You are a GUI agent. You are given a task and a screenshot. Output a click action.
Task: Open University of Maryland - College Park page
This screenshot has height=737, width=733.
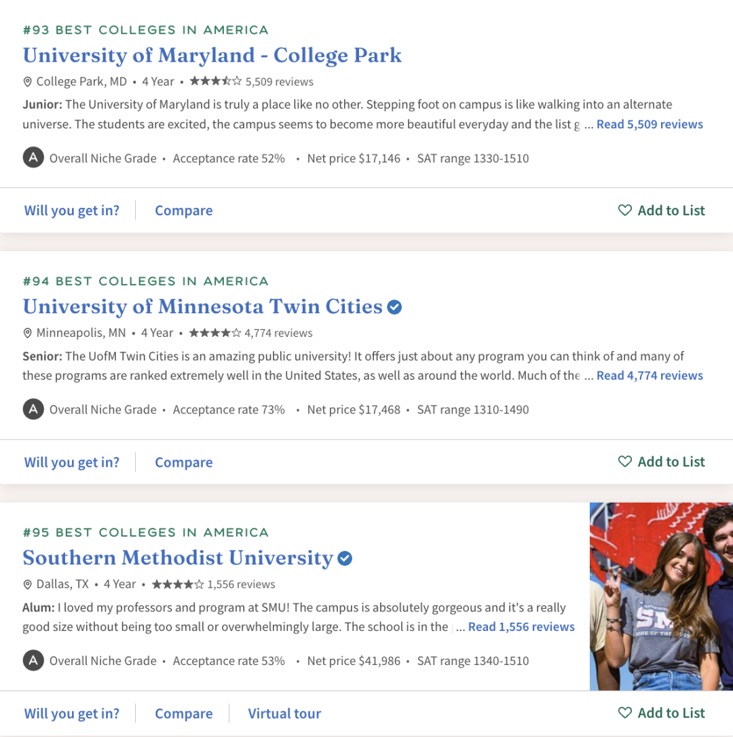pyautogui.click(x=212, y=55)
